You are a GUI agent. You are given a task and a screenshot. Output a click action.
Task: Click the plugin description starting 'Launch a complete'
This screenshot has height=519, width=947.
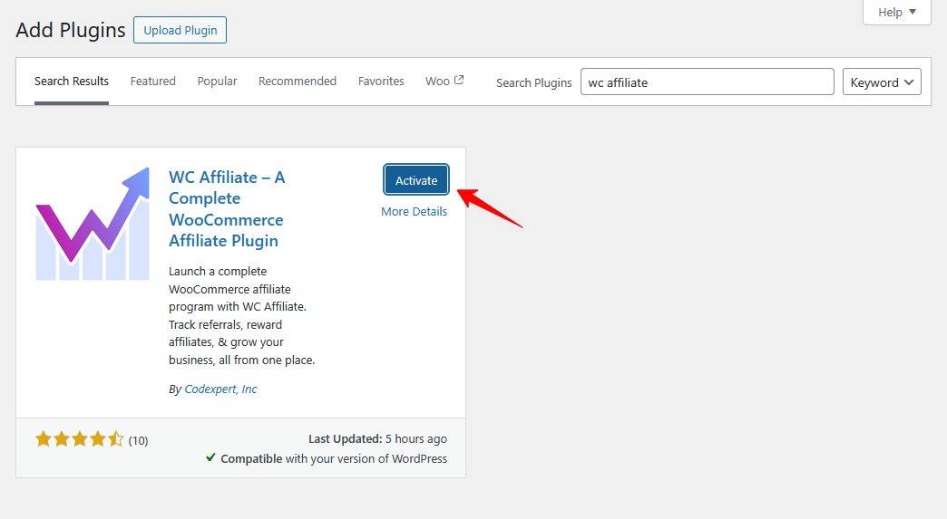(241, 316)
